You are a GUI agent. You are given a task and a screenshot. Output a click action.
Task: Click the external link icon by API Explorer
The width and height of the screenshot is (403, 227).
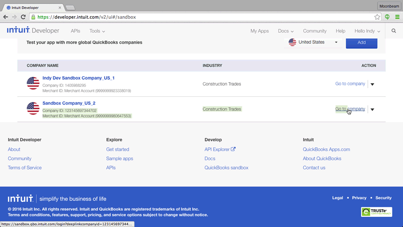(x=233, y=149)
